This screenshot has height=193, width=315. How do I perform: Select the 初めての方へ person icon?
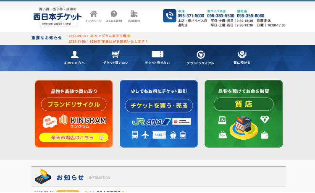coord(74,55)
